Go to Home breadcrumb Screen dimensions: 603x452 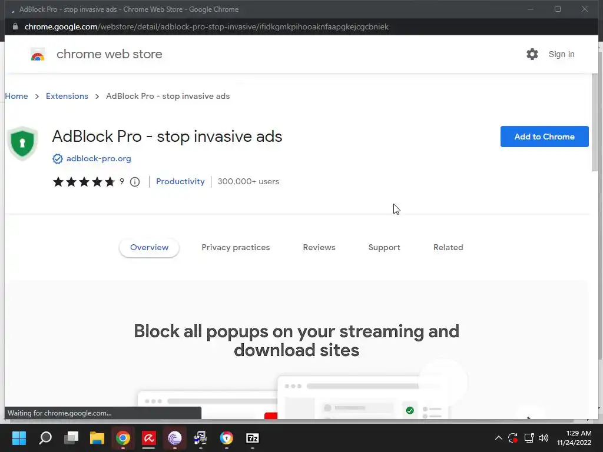click(16, 96)
